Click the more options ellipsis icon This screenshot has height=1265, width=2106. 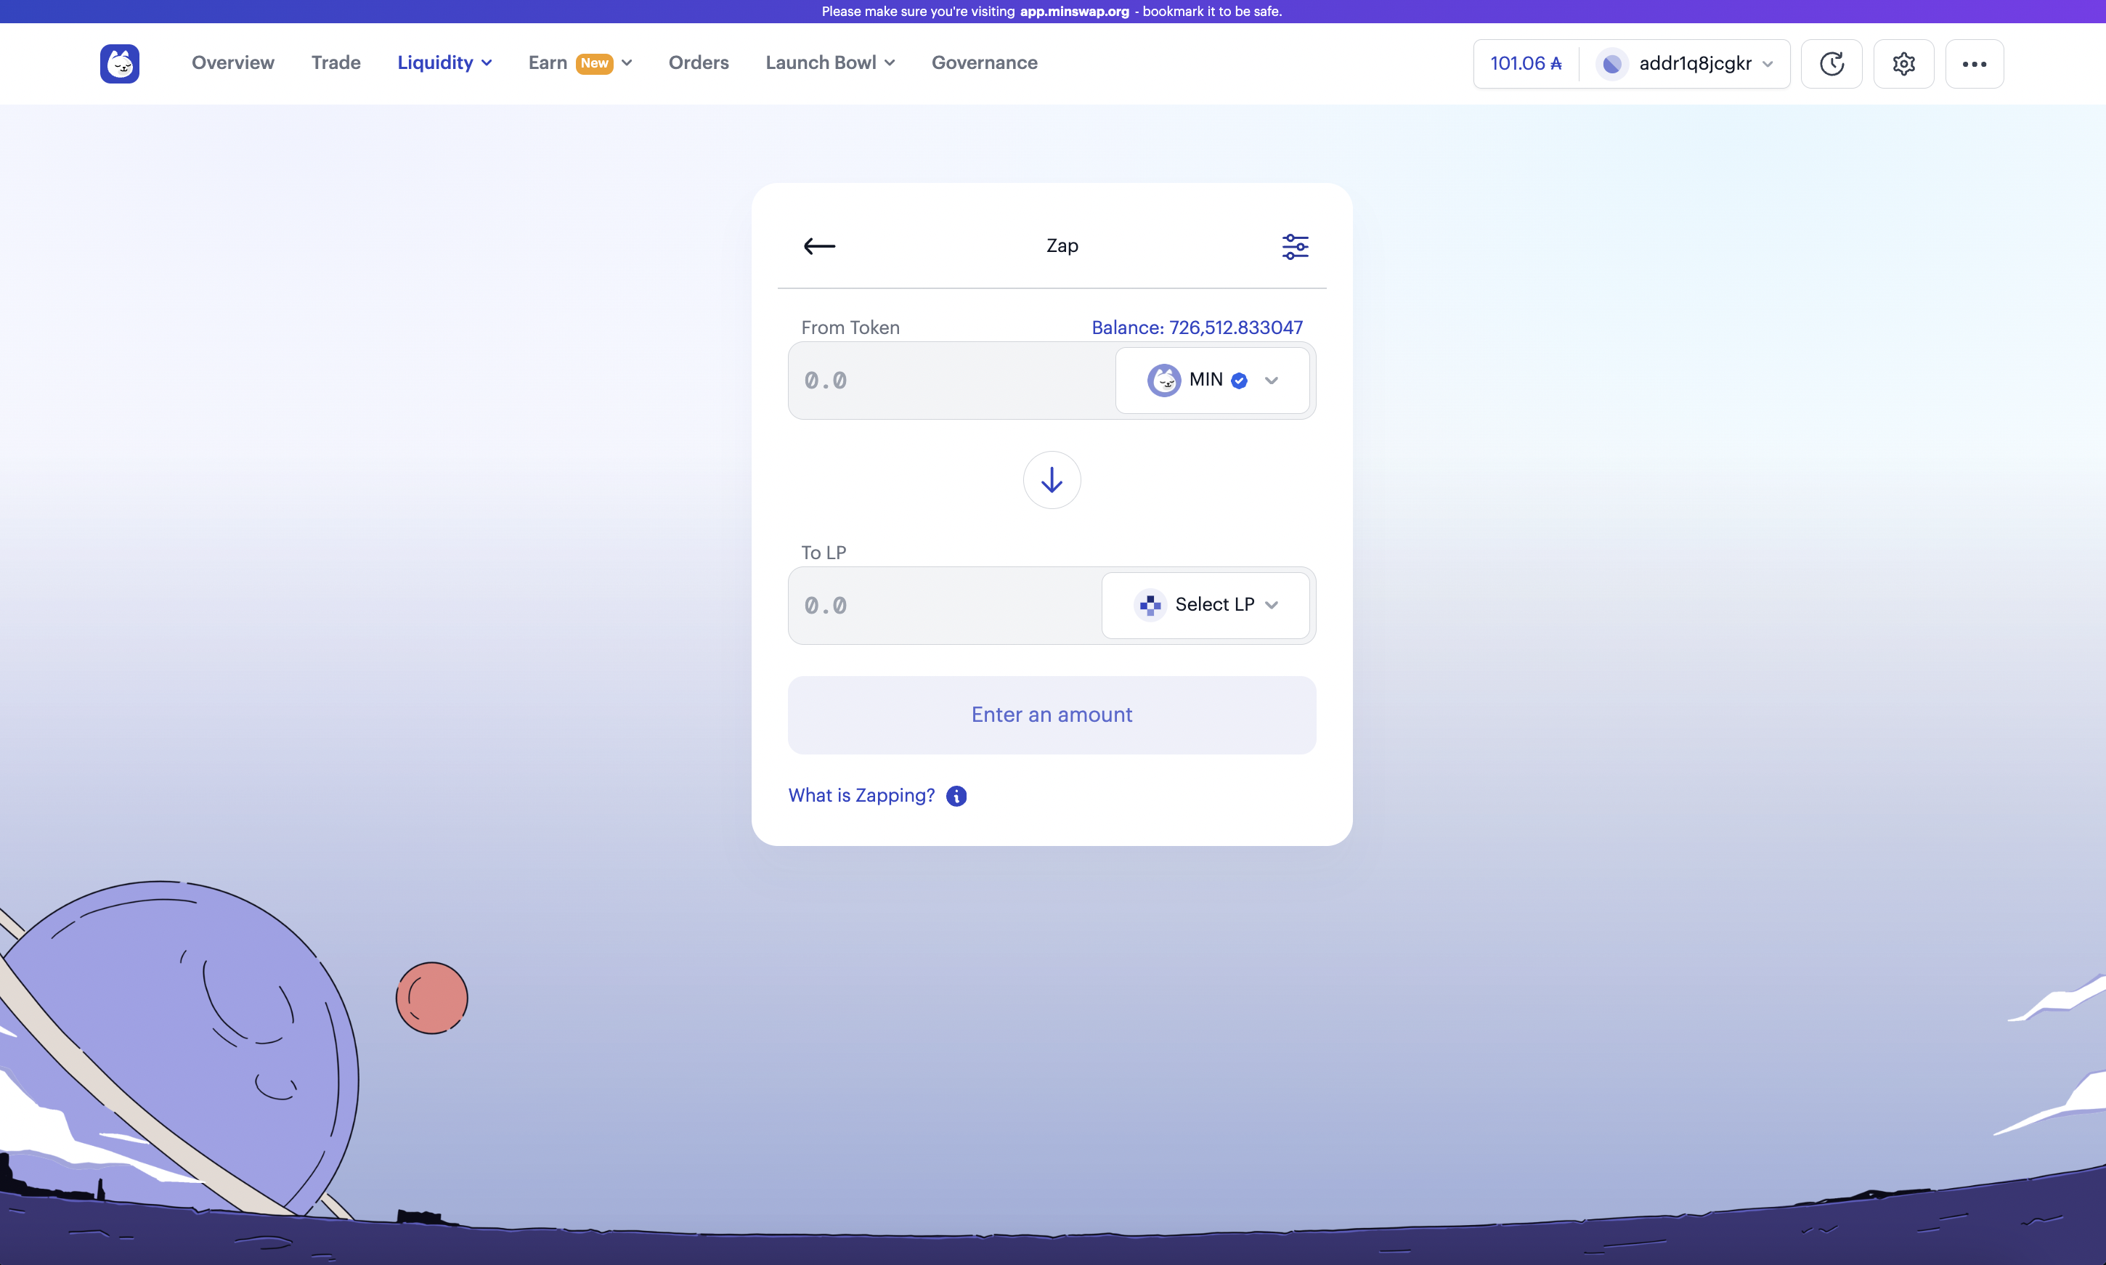click(1974, 63)
